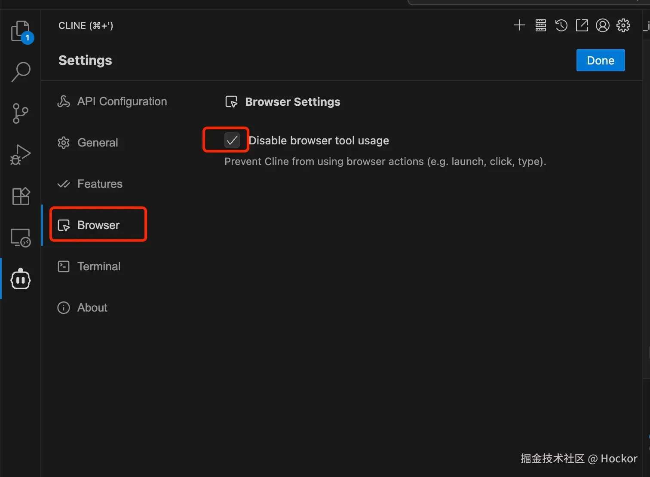The image size is (650, 477).
Task: Select the Cline robot icon in activity bar
Action: (x=21, y=279)
